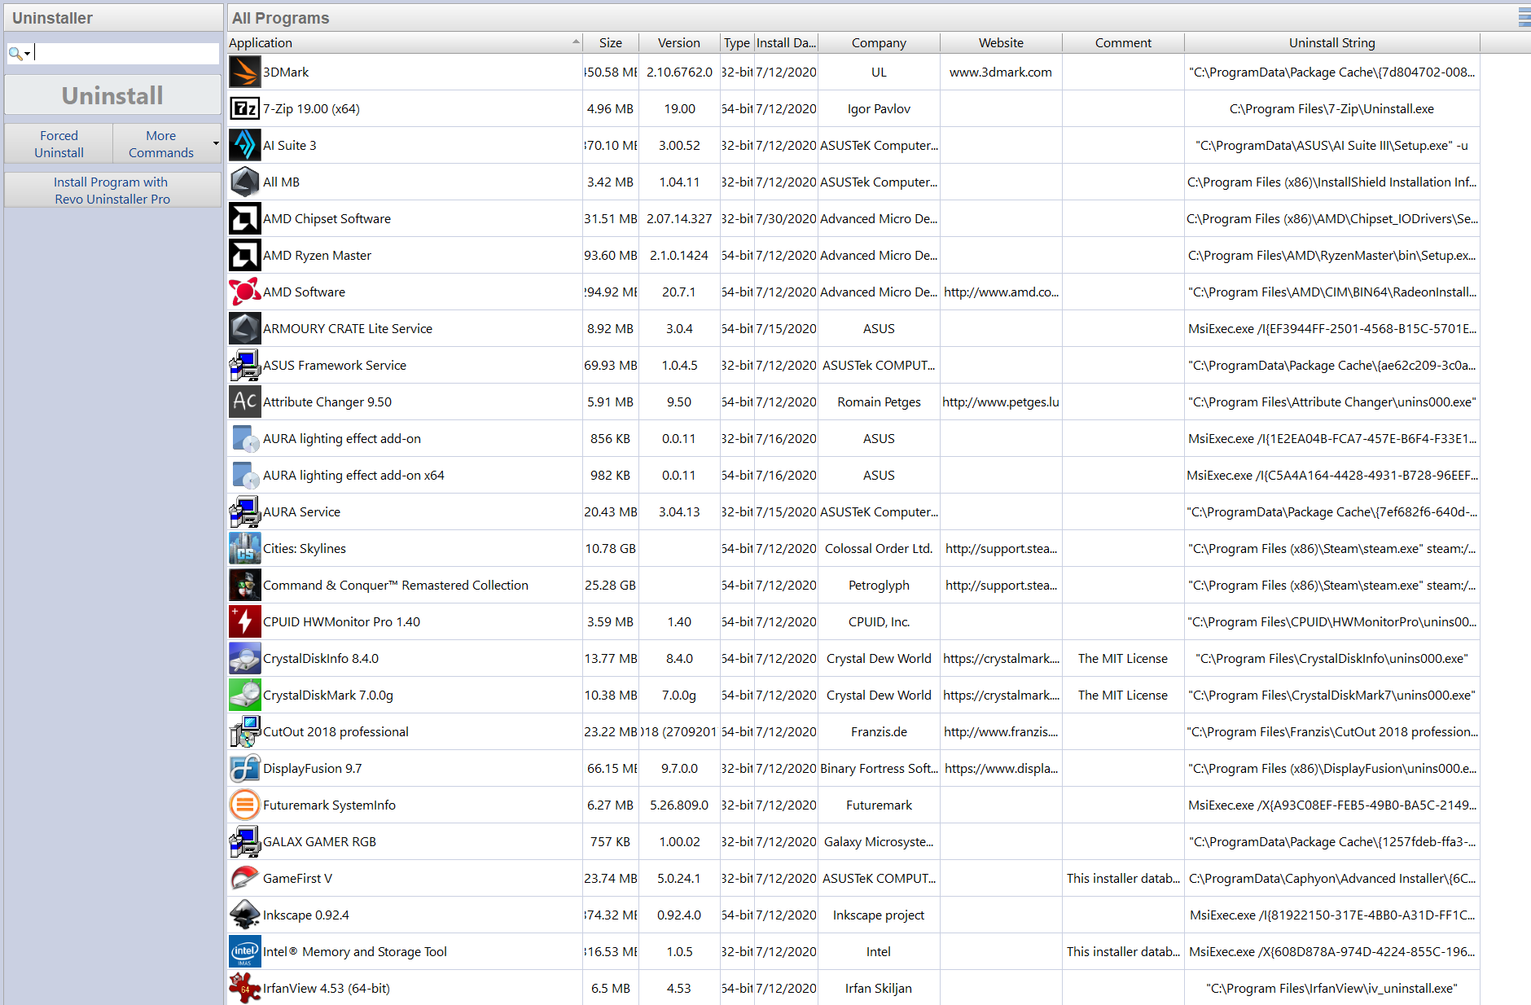The width and height of the screenshot is (1531, 1005).
Task: Click the ASUS Framework Service icon
Action: coord(244,365)
